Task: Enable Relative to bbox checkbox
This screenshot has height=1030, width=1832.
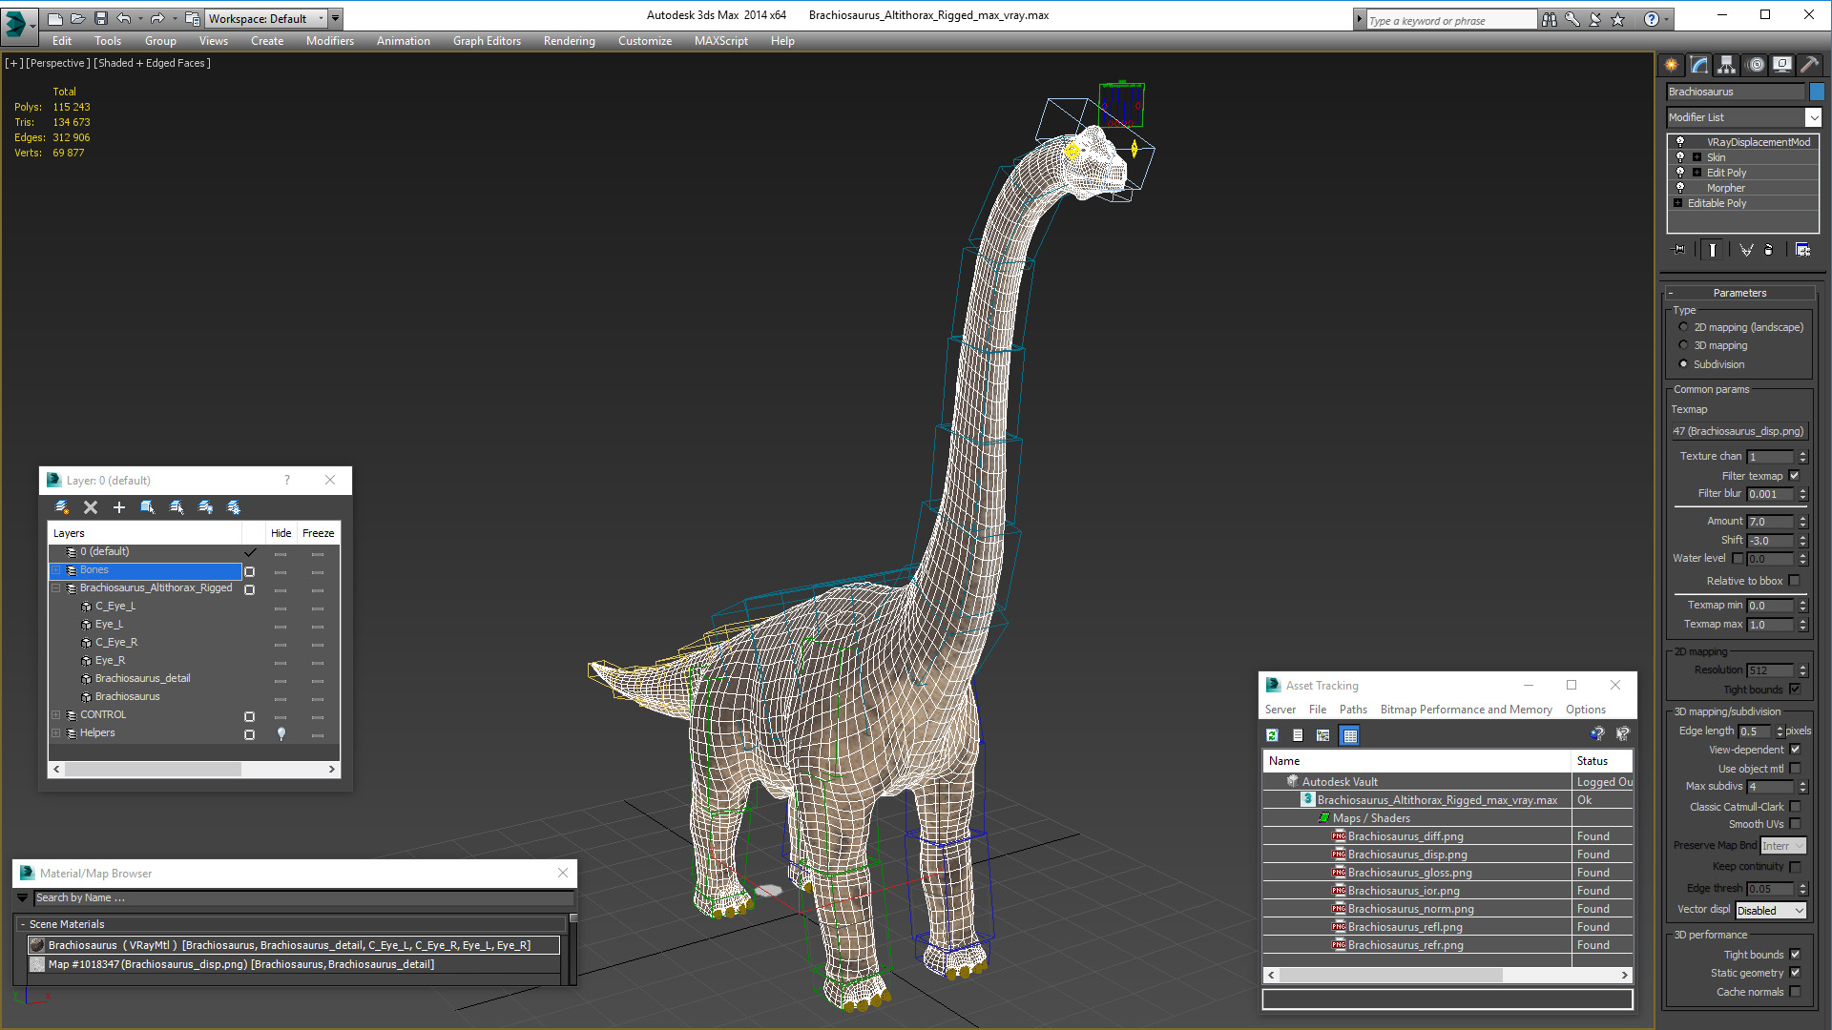Action: (x=1794, y=581)
